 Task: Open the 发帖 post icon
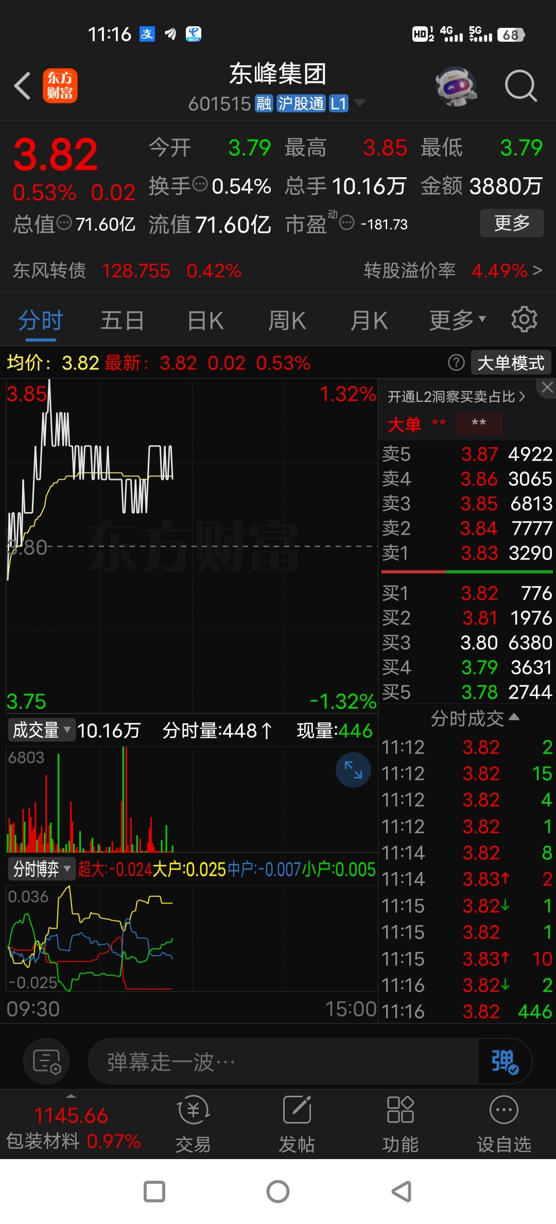tap(297, 1125)
